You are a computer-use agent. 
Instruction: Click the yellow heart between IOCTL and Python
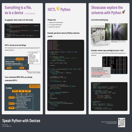pos(58,9)
